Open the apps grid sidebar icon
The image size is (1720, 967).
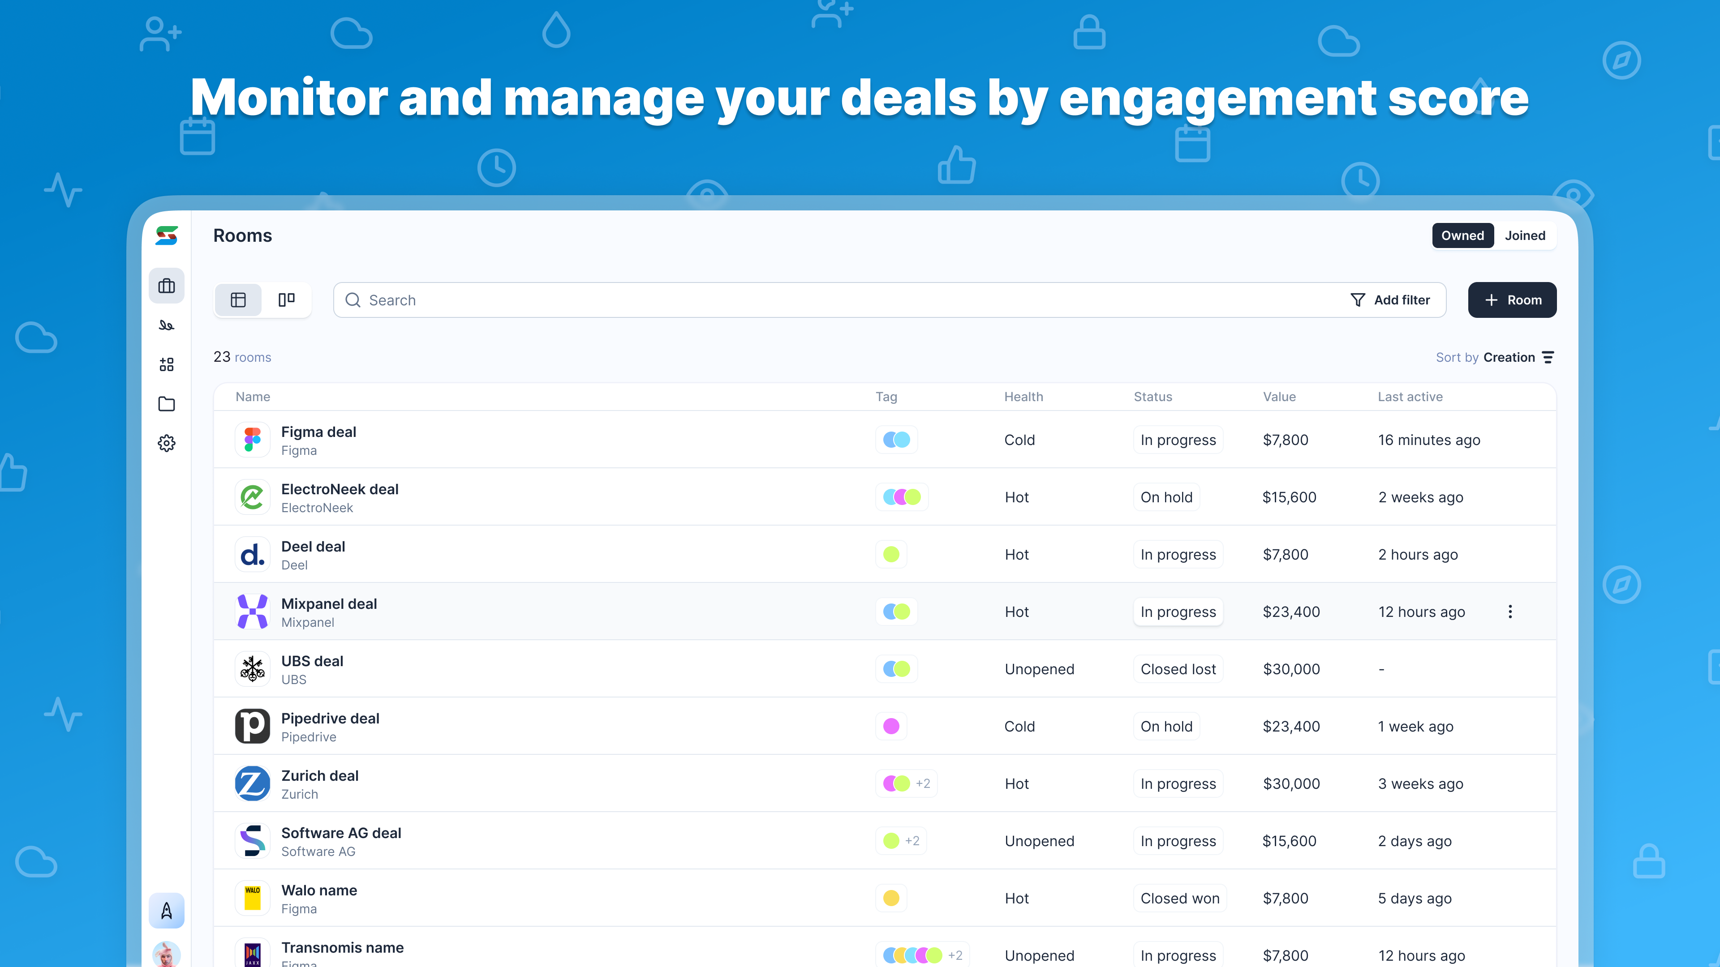(166, 364)
